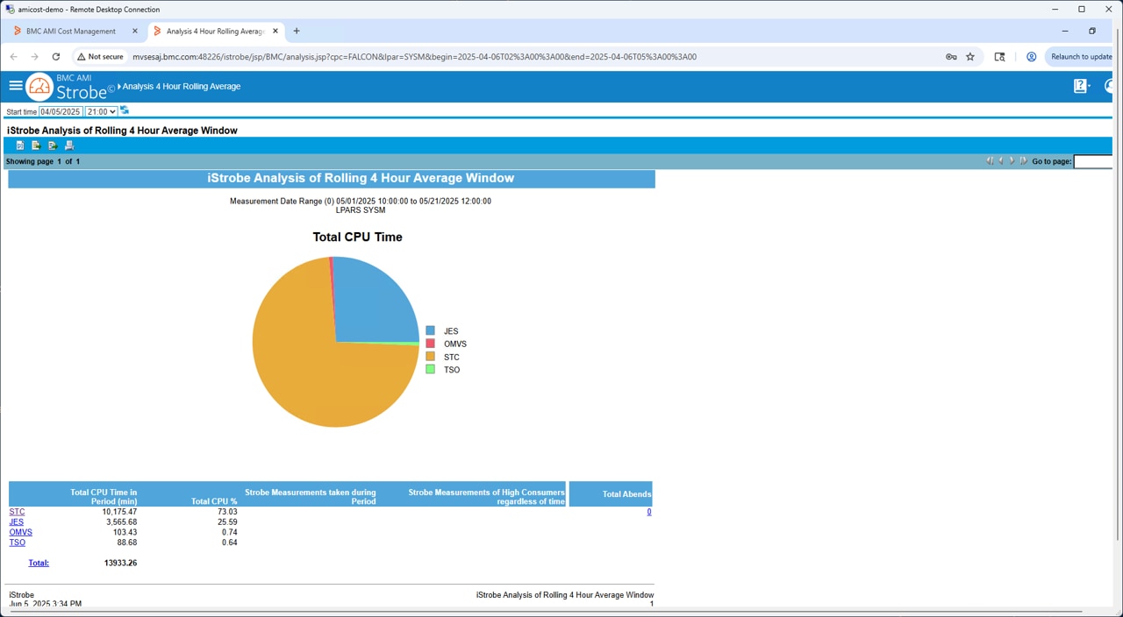Refresh the report with the refresh icon
The image size is (1123, 617).
[x=125, y=111]
